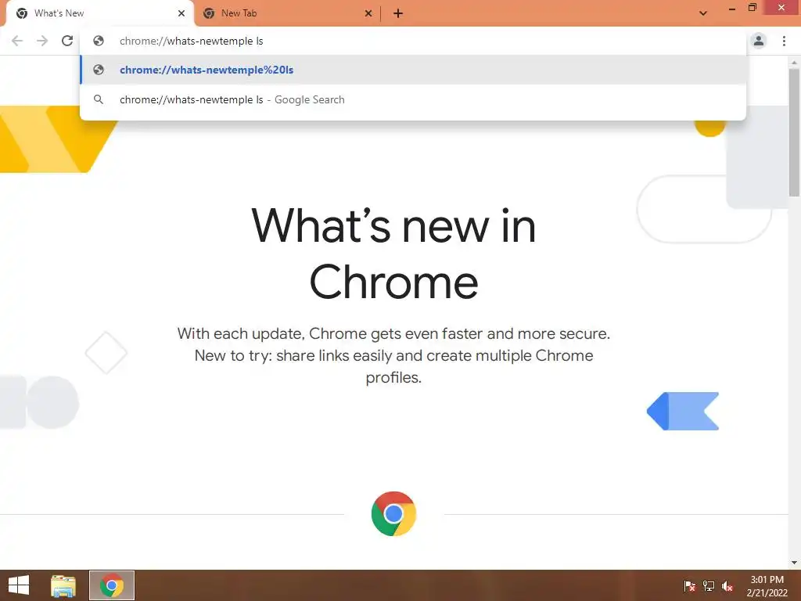Open the Windows Start menu
Viewport: 801px width, 601px height.
pos(19,585)
